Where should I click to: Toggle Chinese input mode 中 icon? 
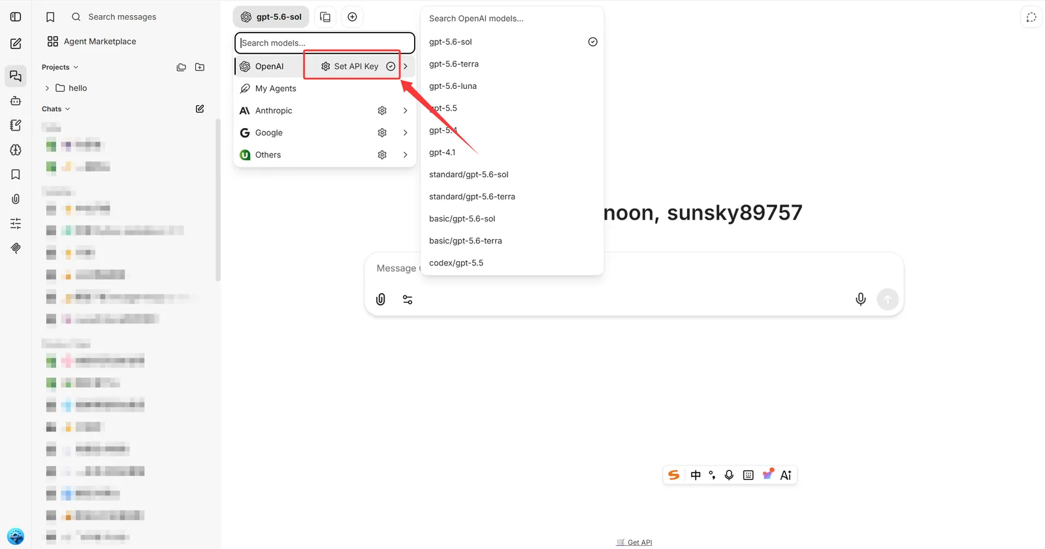pyautogui.click(x=696, y=475)
